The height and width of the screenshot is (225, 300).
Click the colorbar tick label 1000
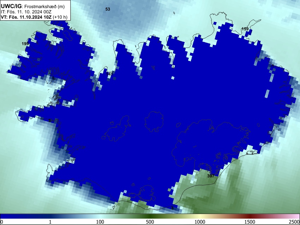(x=200, y=222)
